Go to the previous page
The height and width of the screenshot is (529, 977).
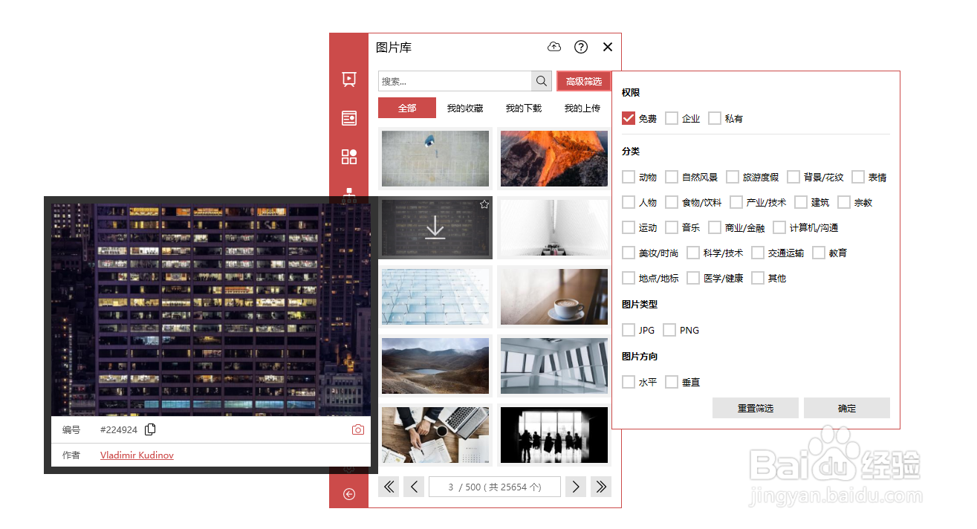pyautogui.click(x=414, y=487)
